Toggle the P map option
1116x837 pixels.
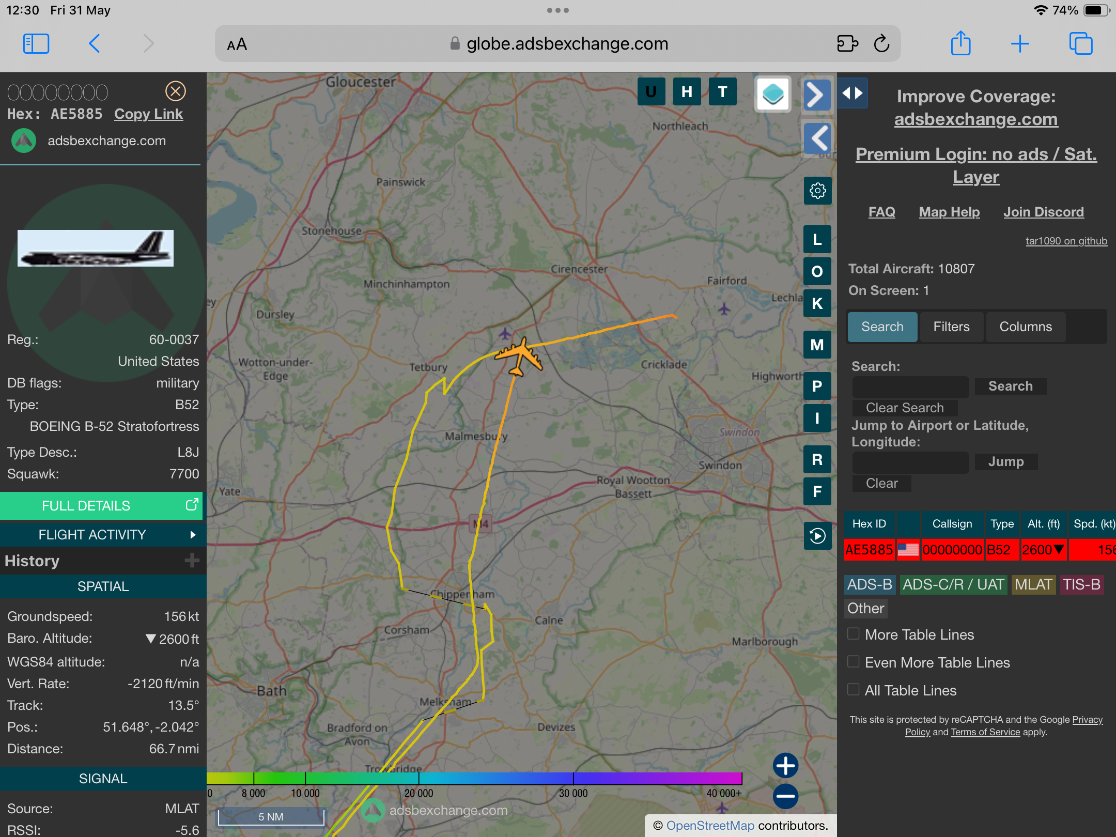[x=817, y=386]
